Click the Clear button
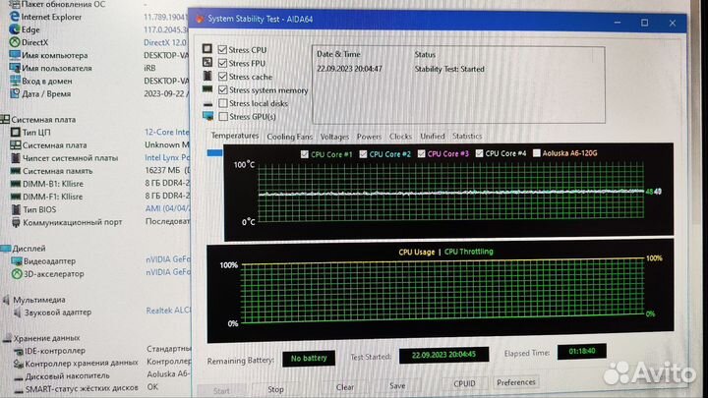708x398 pixels. pyautogui.click(x=345, y=387)
